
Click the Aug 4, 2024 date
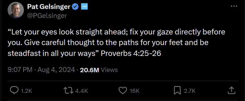pyautogui.click(x=56, y=70)
